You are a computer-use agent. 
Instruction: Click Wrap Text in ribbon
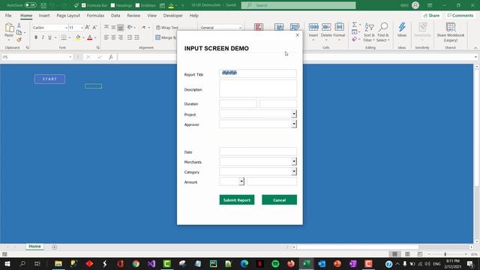[x=167, y=28]
